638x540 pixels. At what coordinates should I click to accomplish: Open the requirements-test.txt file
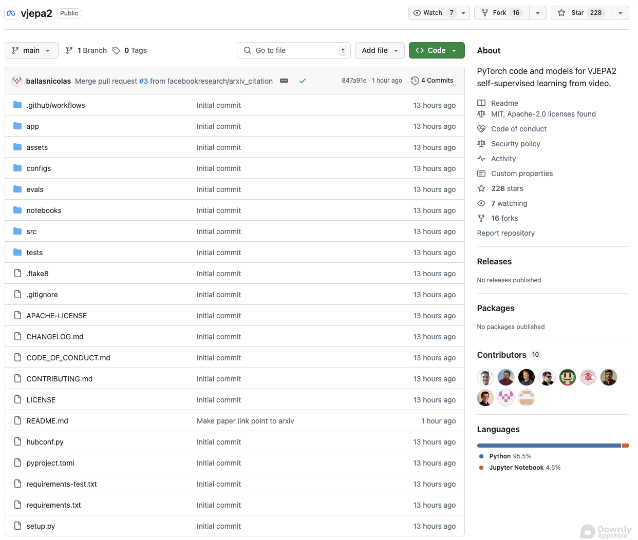coord(62,484)
